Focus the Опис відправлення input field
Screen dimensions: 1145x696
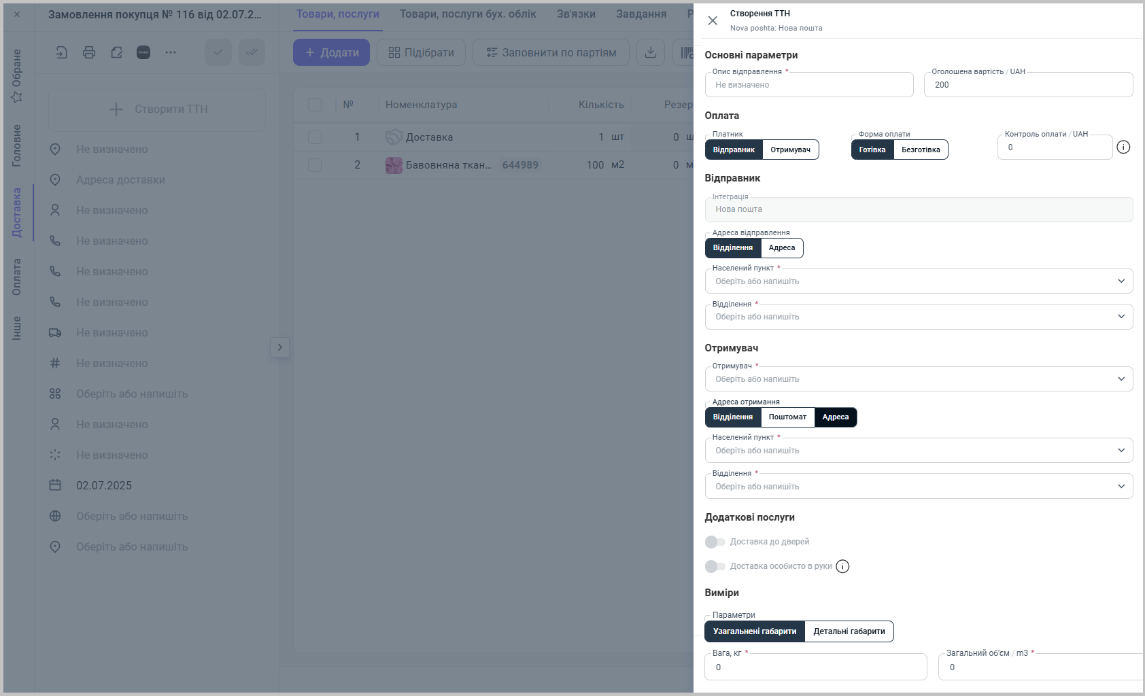click(x=809, y=85)
